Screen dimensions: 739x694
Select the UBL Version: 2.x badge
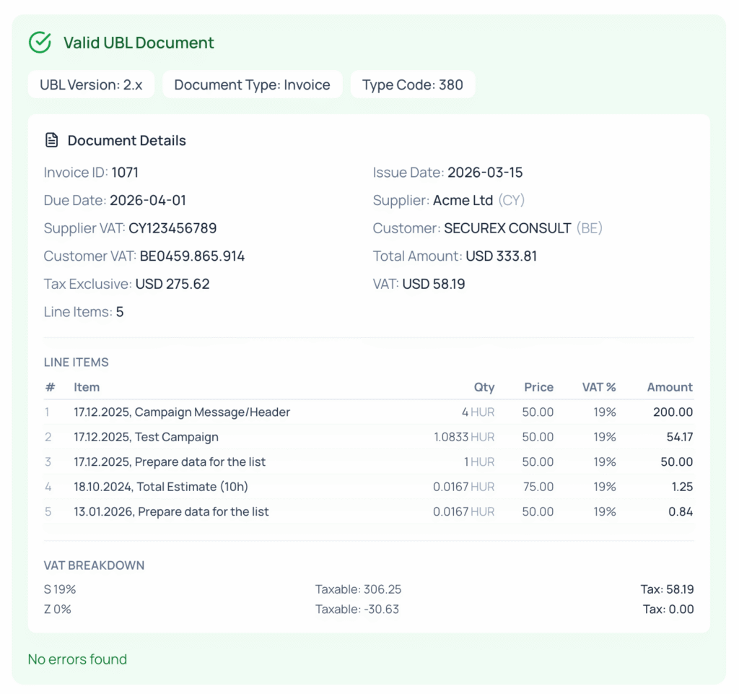pos(91,84)
